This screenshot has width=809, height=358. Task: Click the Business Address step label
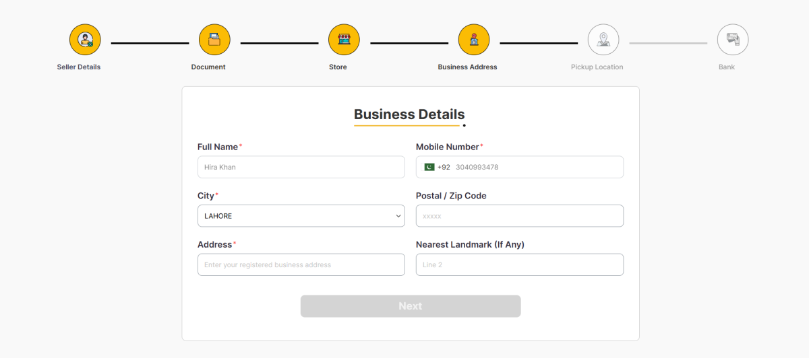[x=467, y=67]
